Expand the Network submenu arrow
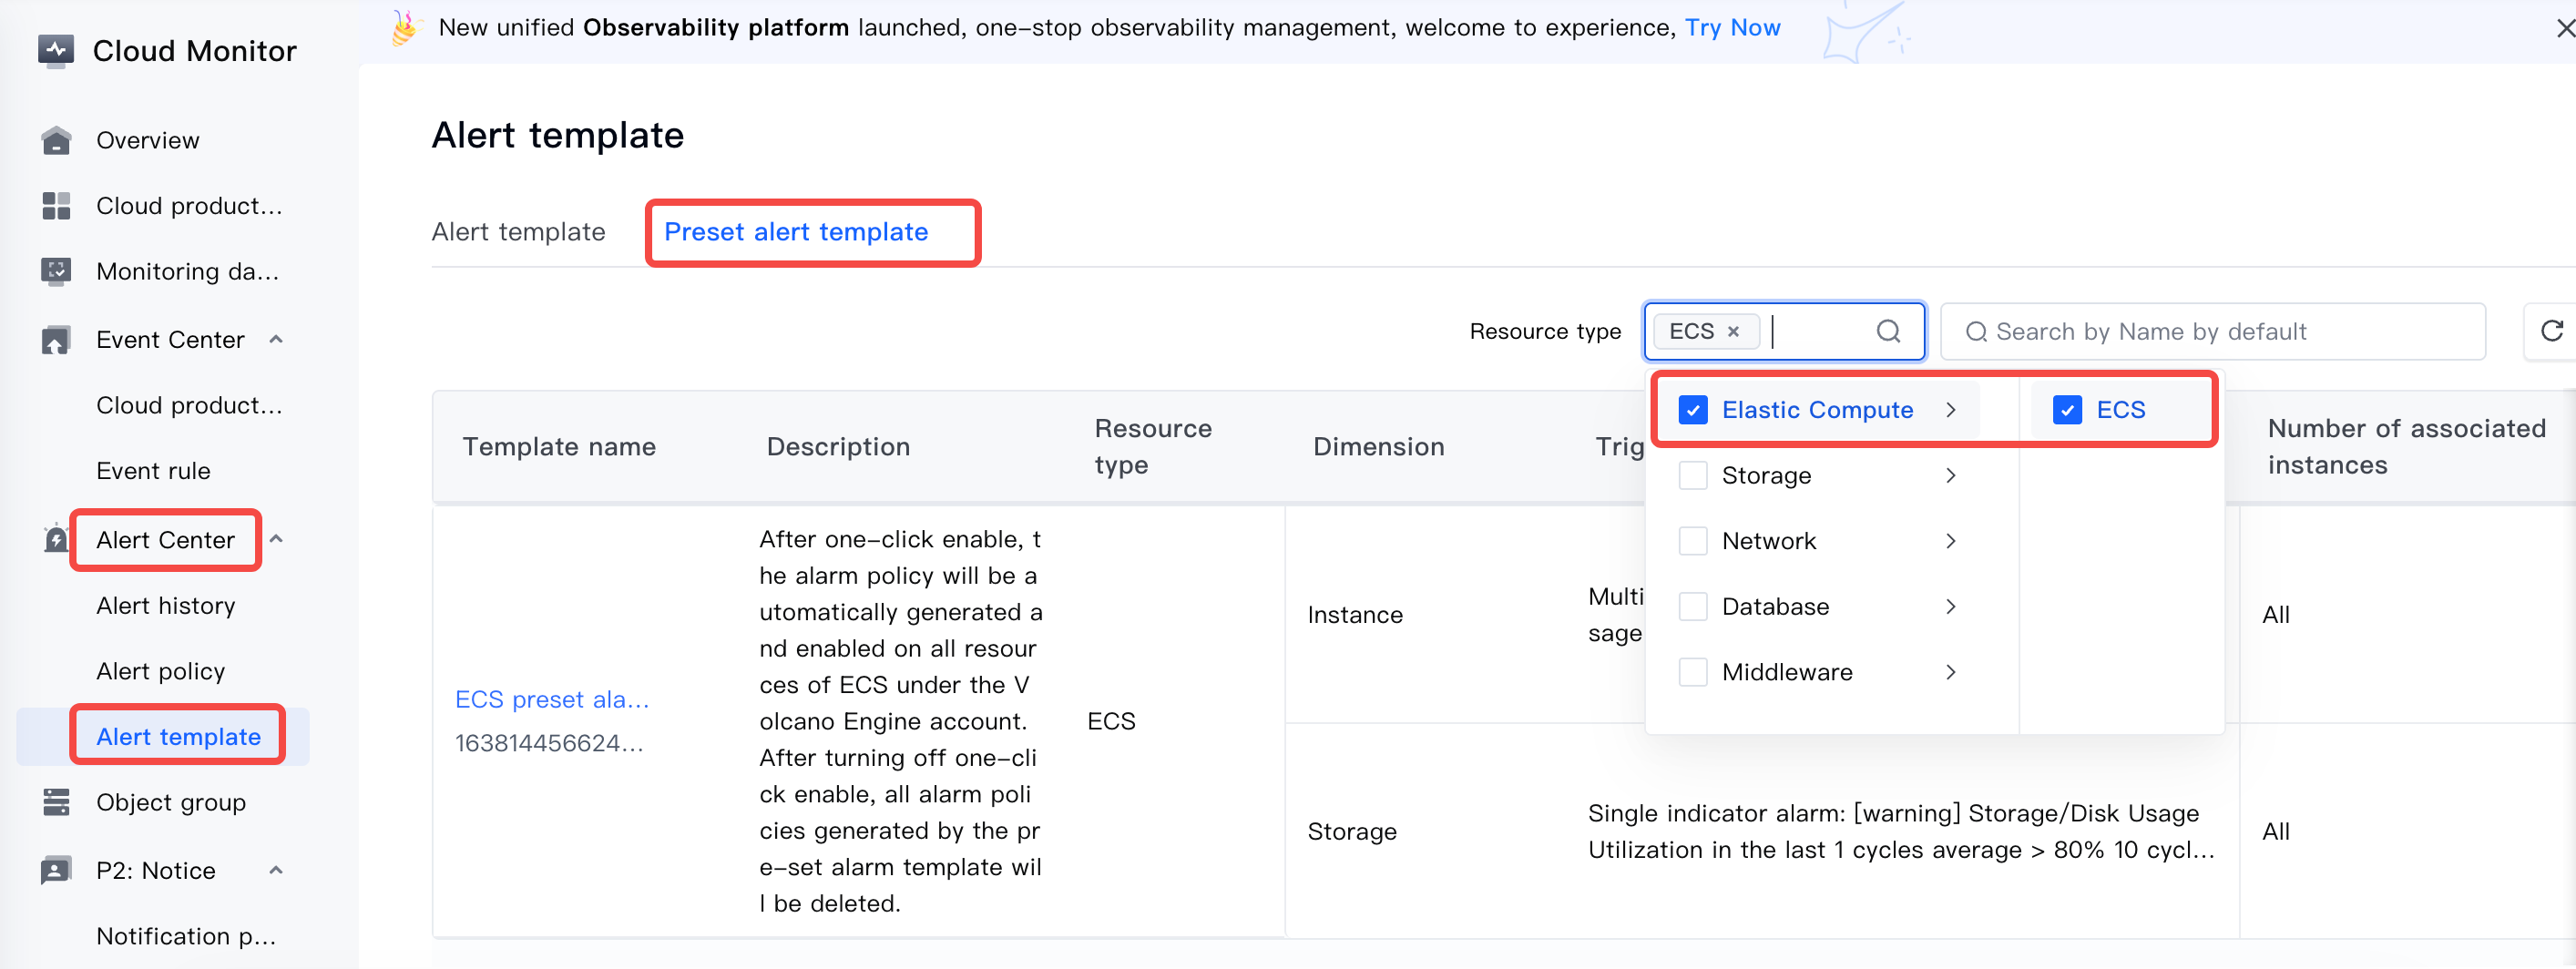Image resolution: width=2576 pixels, height=969 pixels. coord(1950,541)
